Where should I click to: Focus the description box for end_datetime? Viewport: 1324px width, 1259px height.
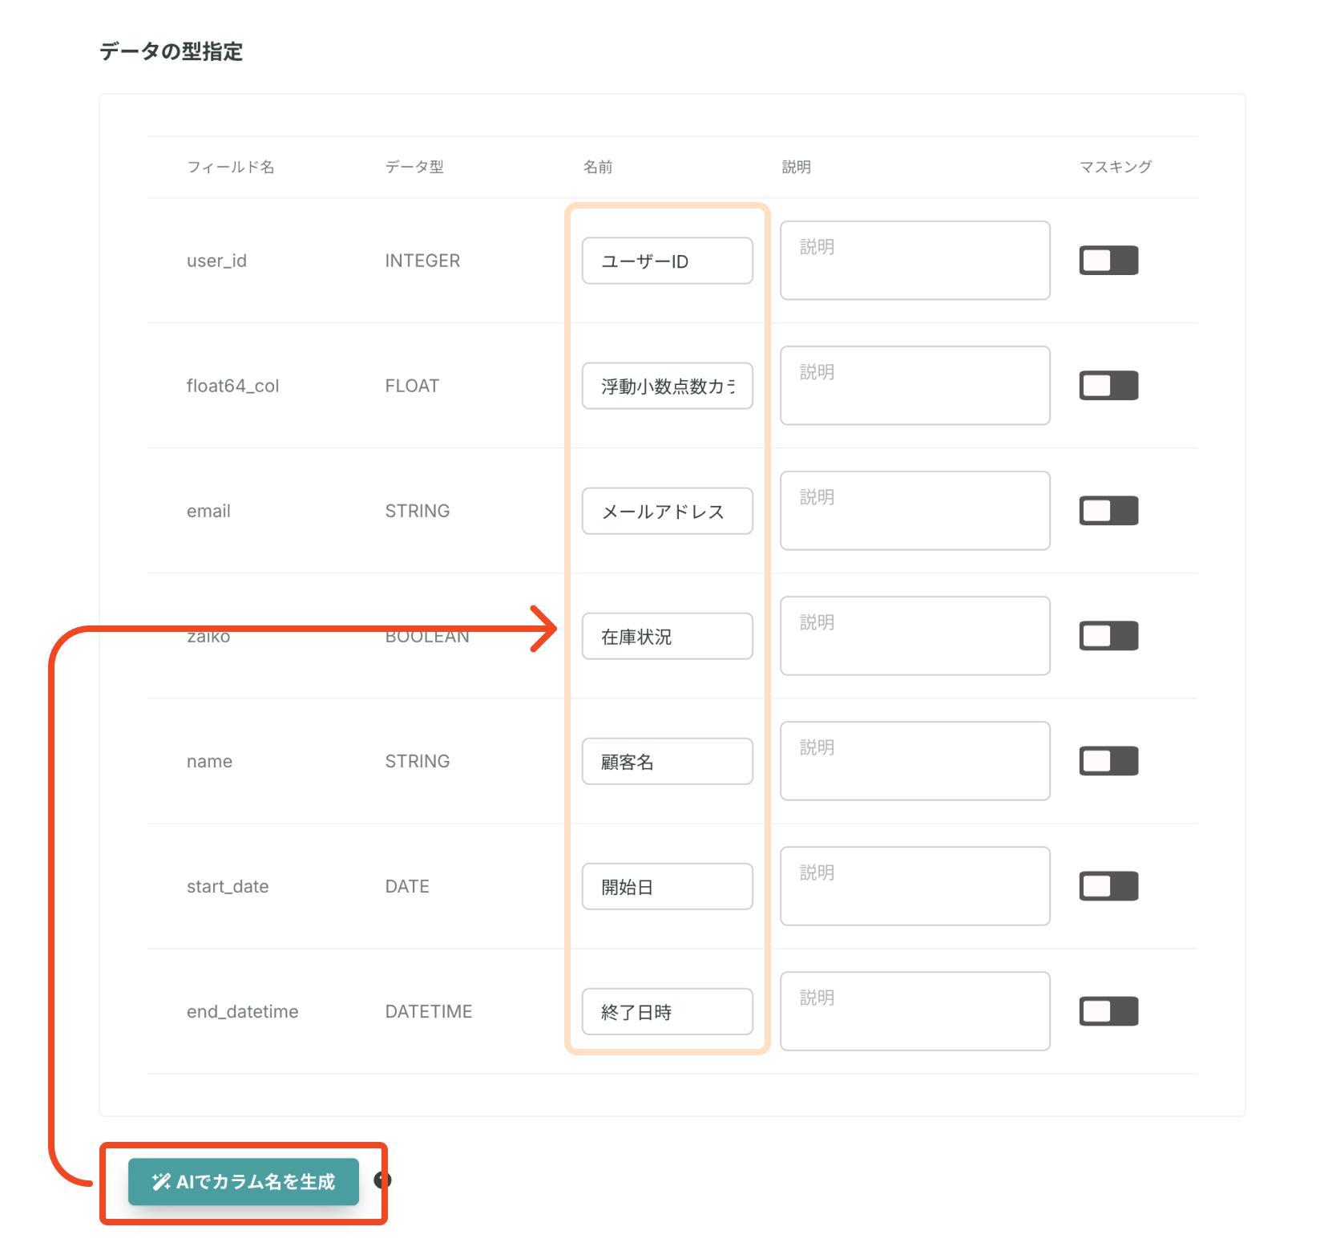(x=915, y=1011)
